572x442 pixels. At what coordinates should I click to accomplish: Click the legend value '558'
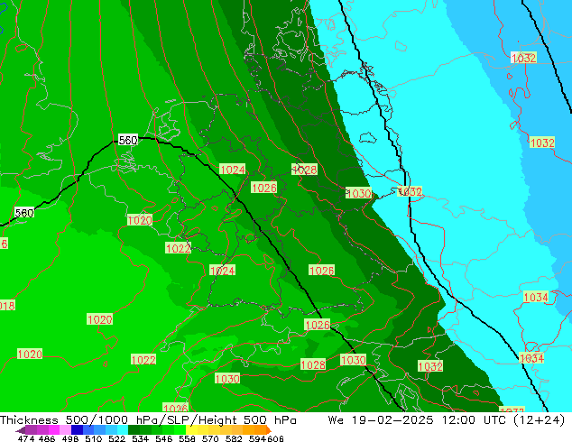(x=187, y=438)
